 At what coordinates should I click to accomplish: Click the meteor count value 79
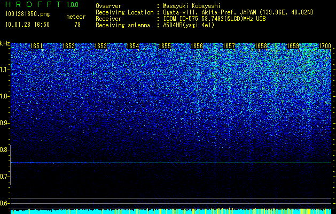tap(77, 25)
